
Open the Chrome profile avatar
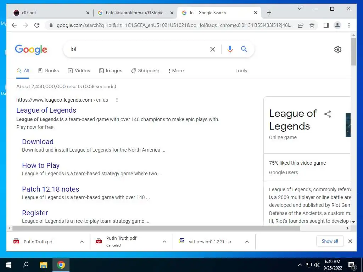point(337,25)
